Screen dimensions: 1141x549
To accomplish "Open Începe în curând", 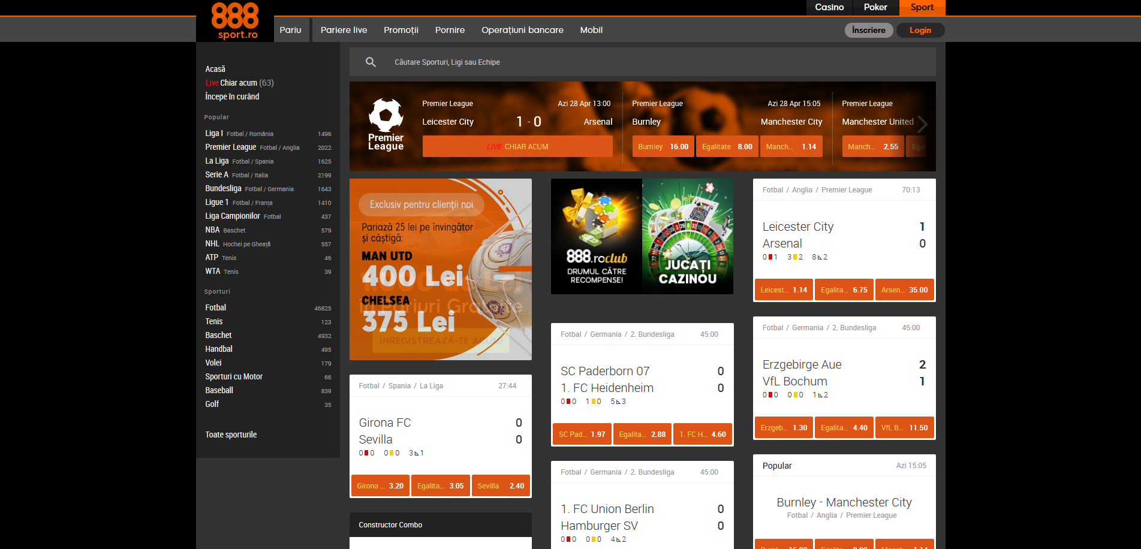I will tap(232, 96).
